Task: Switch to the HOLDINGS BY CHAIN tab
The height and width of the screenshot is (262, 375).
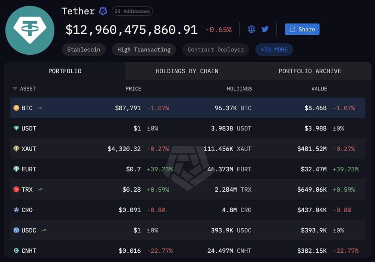Action: (187, 71)
